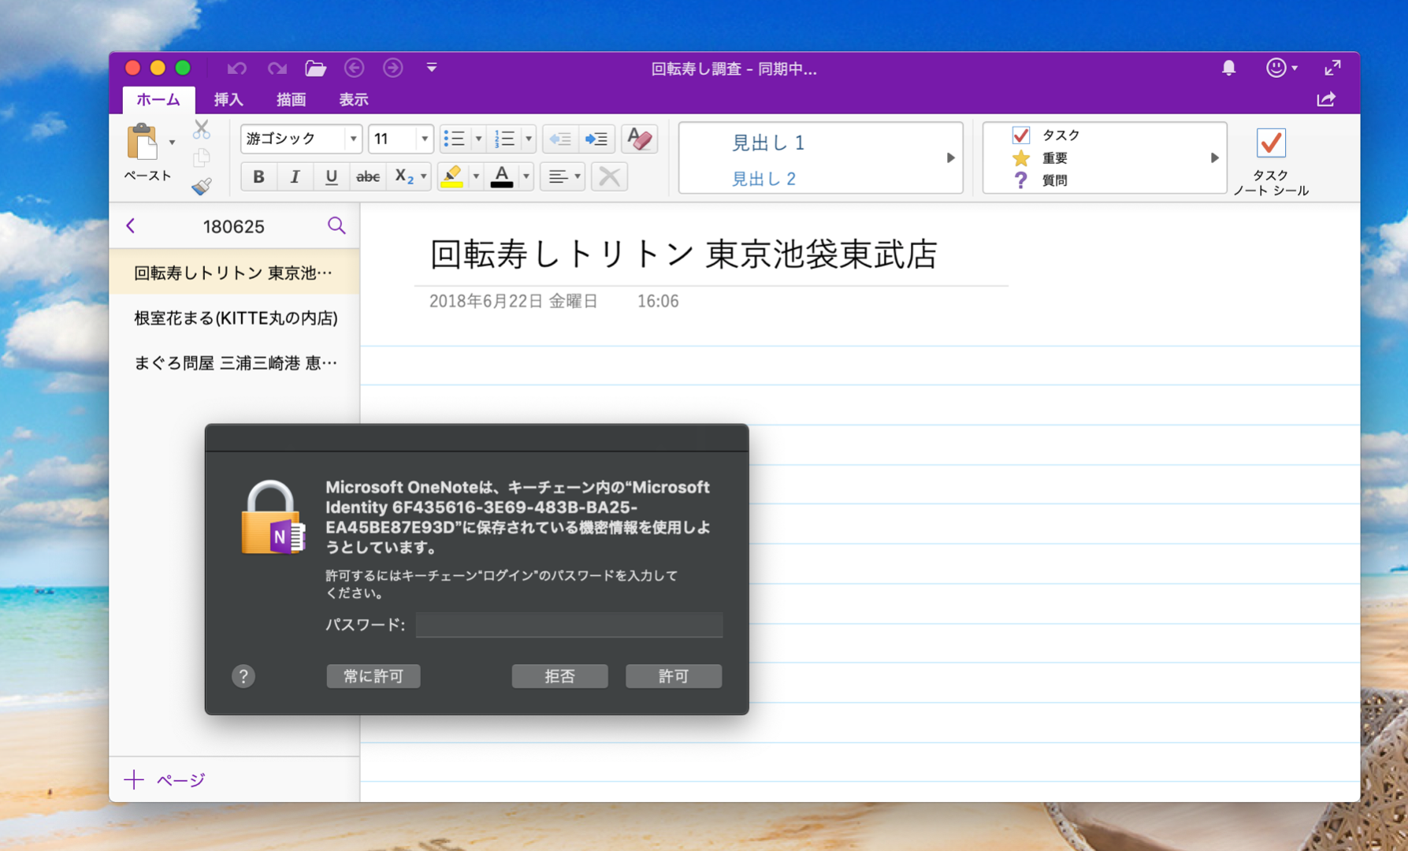Click the clear formatting eraser icon

[639, 139]
